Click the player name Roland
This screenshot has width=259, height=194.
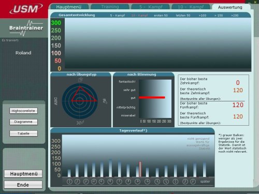(23, 53)
